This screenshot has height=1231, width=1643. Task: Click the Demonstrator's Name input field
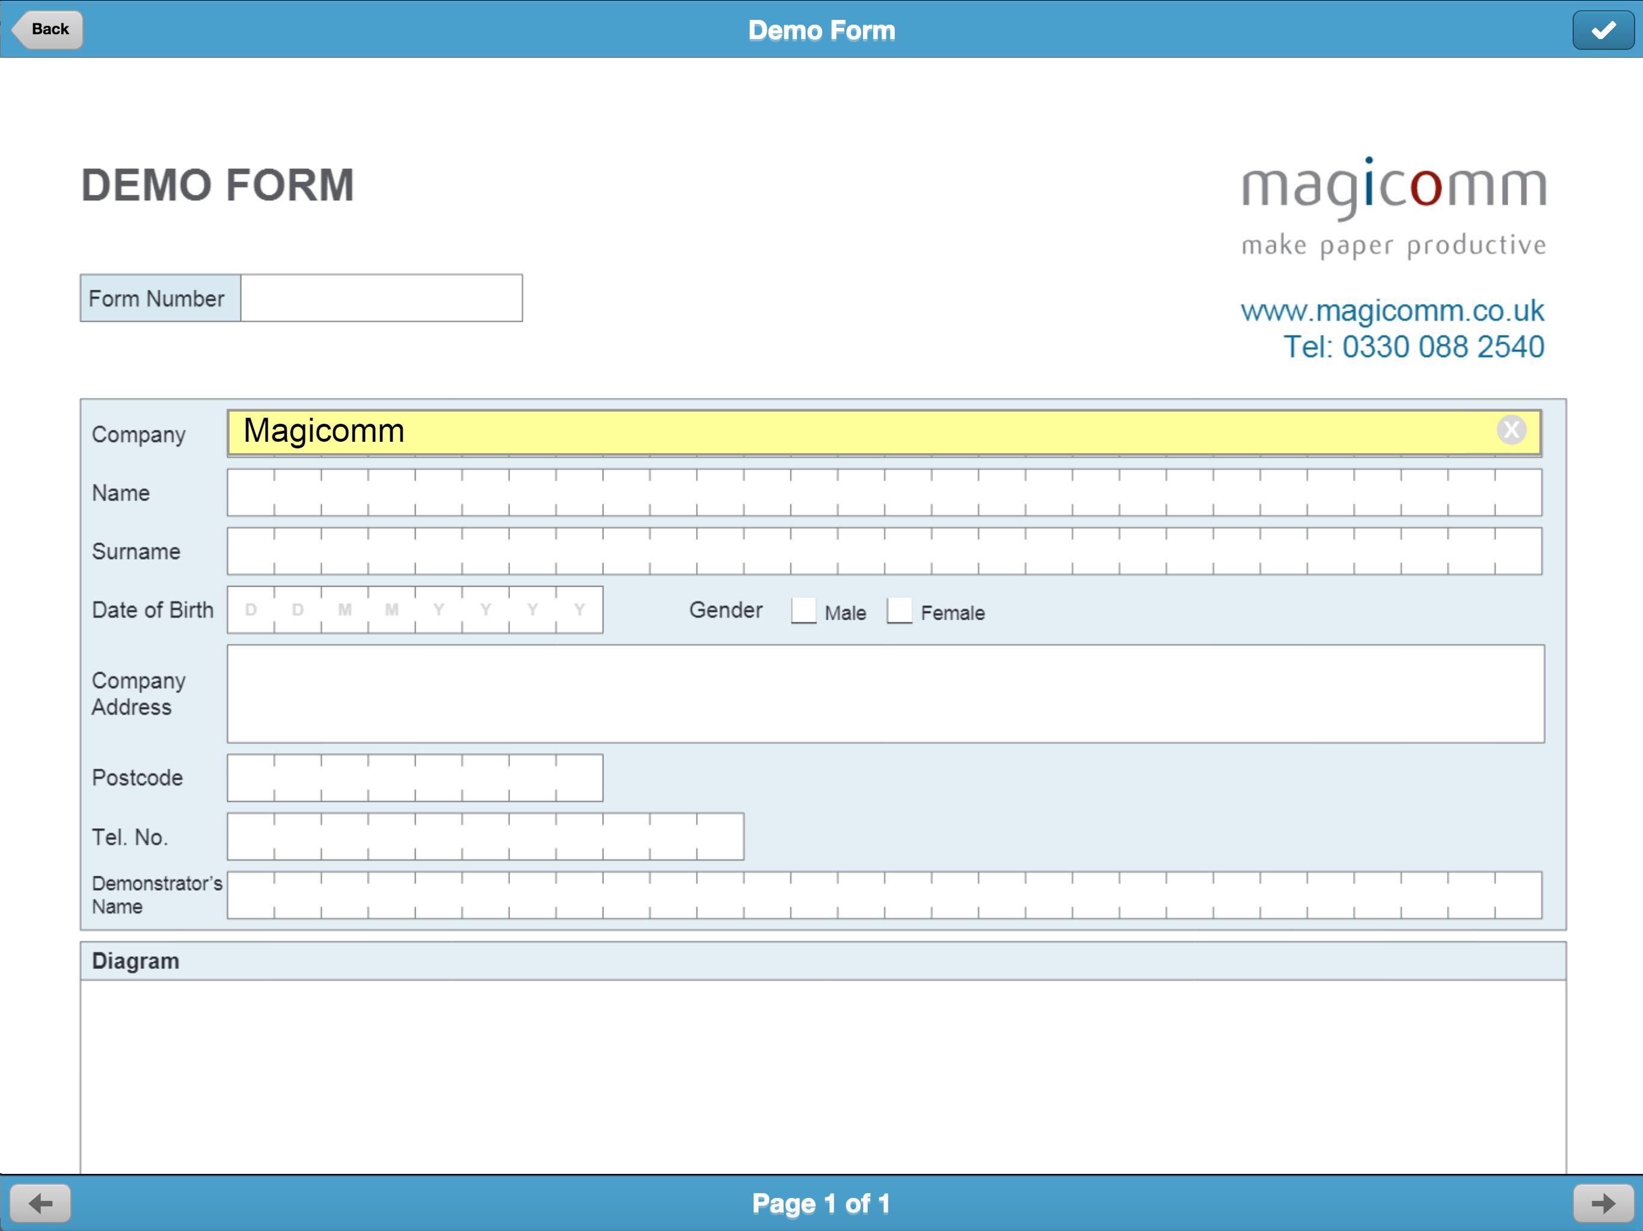point(884,894)
